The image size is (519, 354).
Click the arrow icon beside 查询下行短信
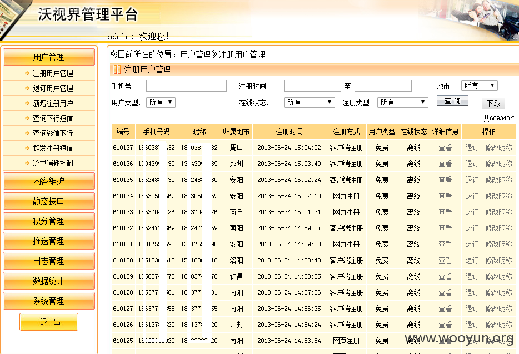click(27, 118)
